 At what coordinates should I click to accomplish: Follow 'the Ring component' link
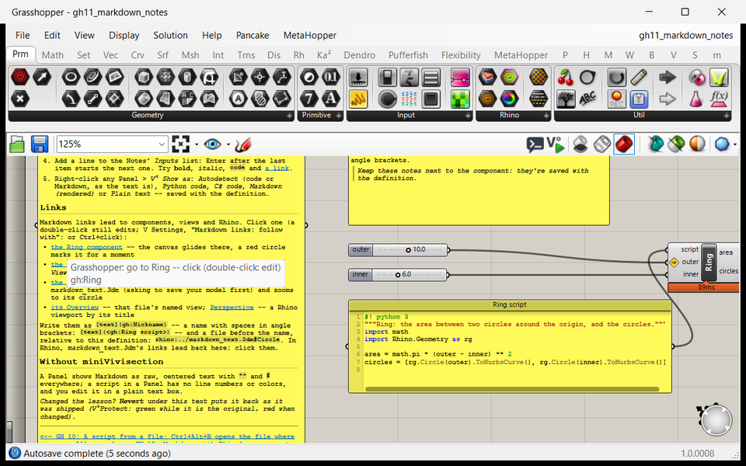[86, 247]
